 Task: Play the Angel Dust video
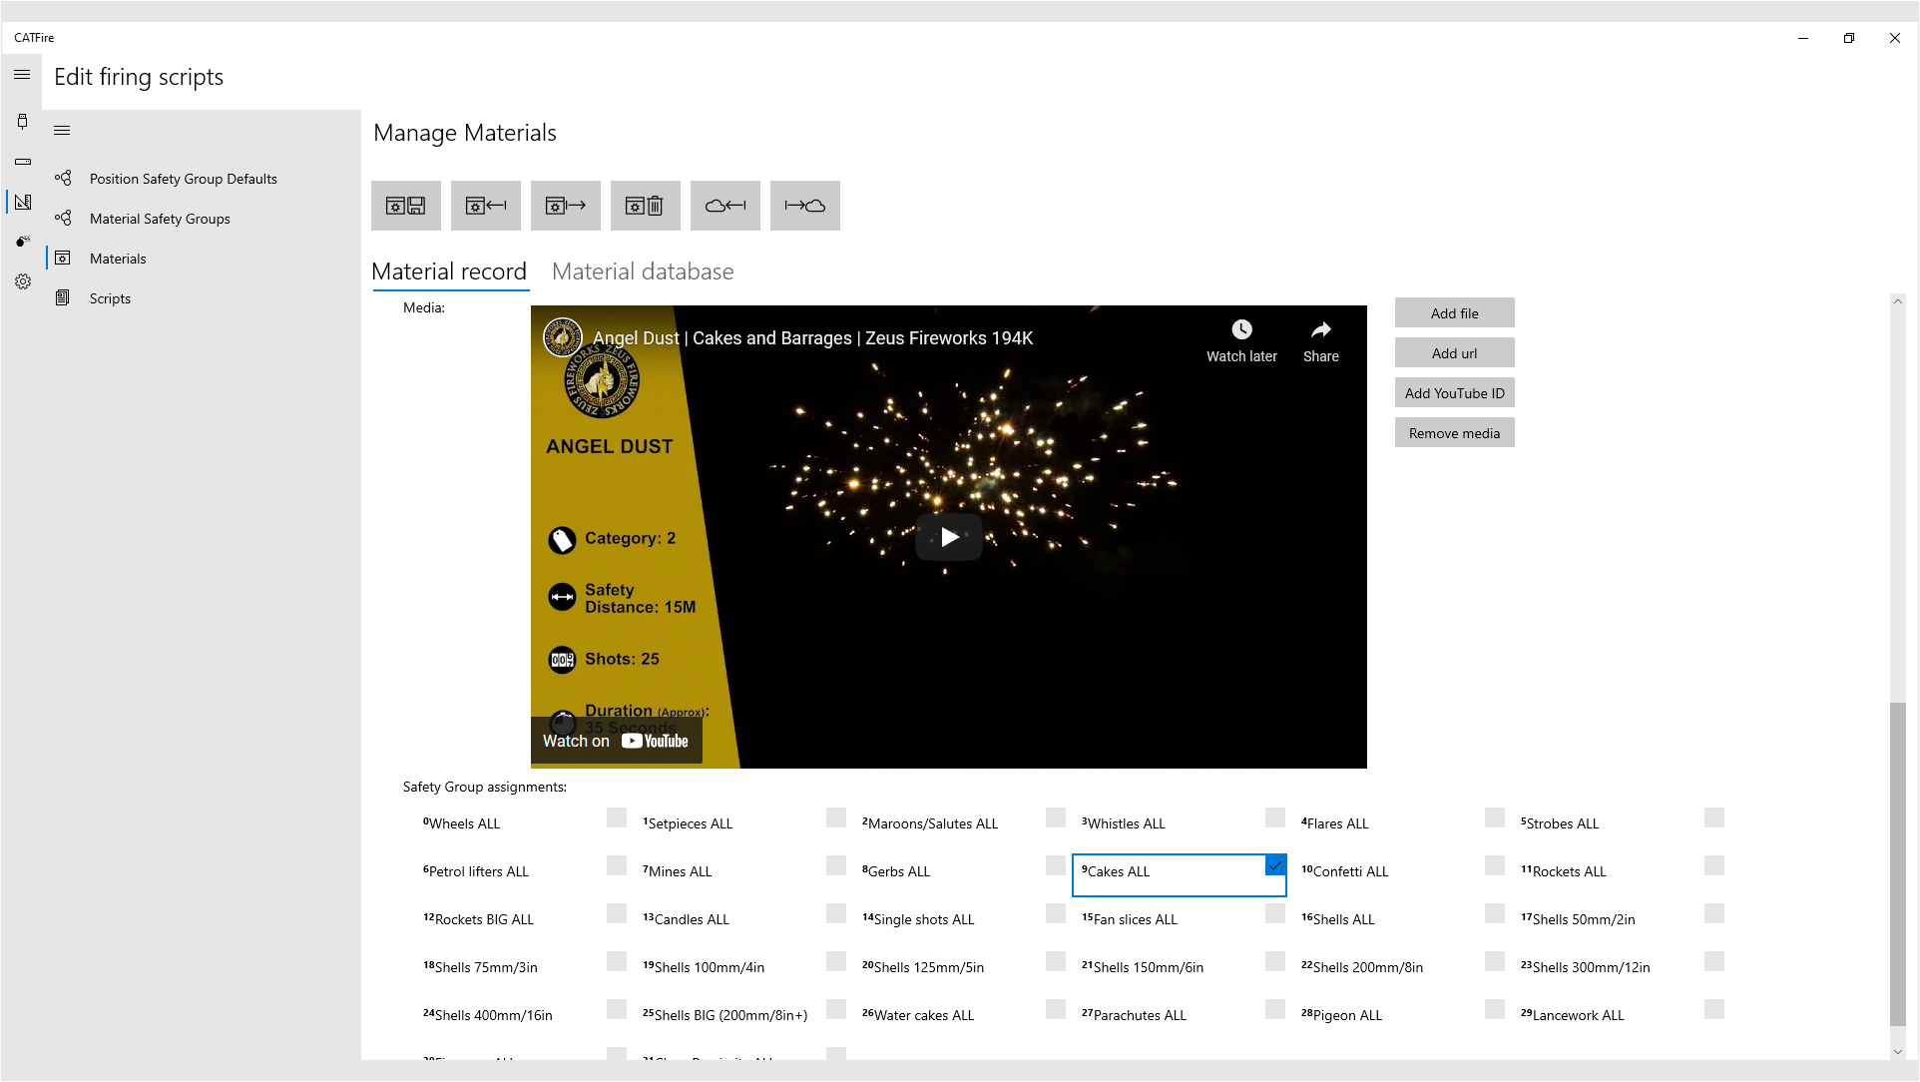click(948, 537)
